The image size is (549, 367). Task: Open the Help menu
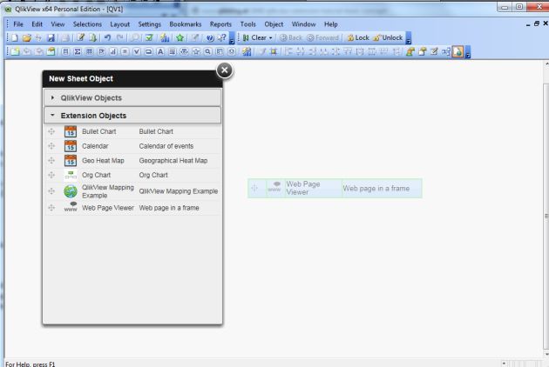(330, 24)
